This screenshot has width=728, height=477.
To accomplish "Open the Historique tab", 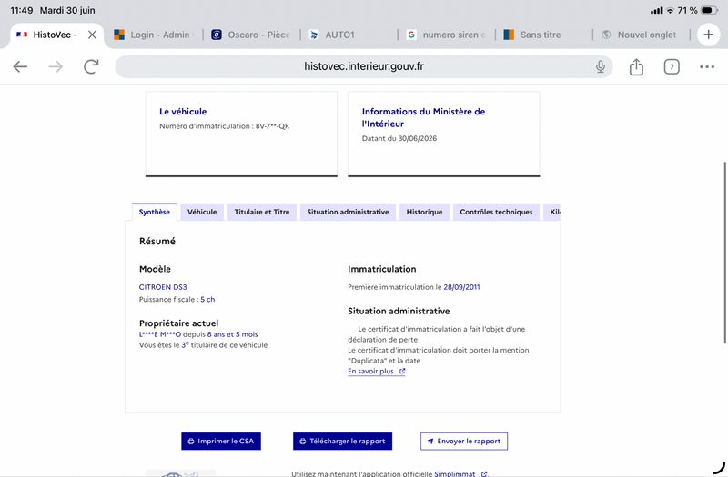I will coord(424,212).
